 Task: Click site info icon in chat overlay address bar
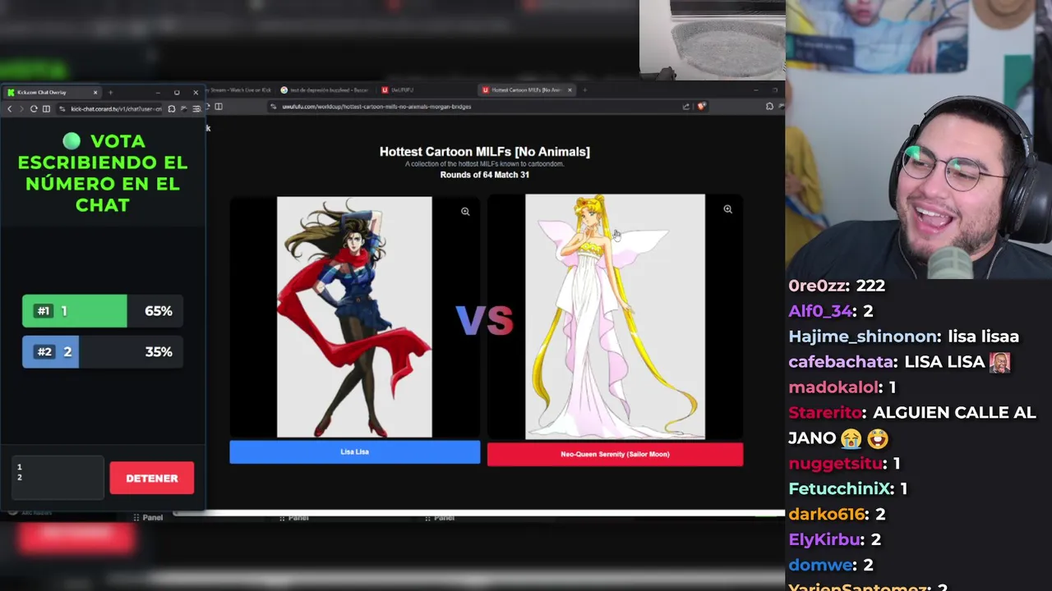pyautogui.click(x=62, y=108)
